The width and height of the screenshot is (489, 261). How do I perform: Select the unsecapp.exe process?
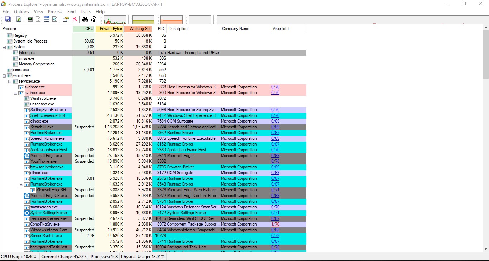tap(42, 104)
